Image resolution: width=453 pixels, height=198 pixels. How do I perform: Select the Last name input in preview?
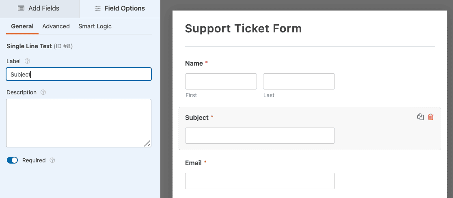(x=299, y=81)
